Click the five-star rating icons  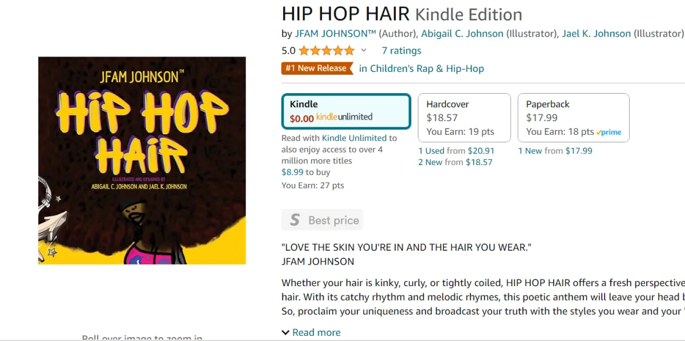click(327, 51)
